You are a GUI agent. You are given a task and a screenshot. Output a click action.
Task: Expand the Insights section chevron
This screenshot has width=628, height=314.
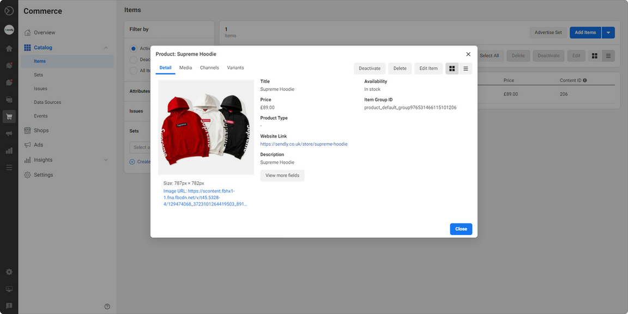point(106,160)
